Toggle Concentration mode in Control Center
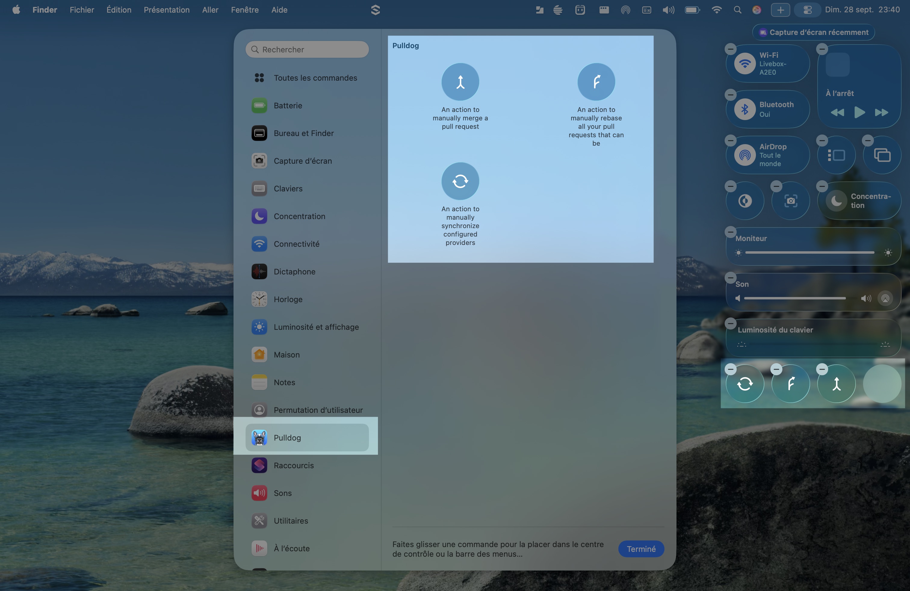910x591 pixels. point(836,201)
